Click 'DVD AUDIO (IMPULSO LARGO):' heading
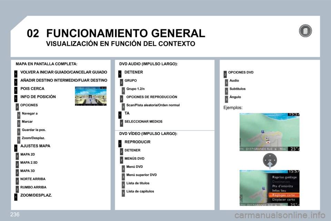Screen dimensions: 331x221 148,64
